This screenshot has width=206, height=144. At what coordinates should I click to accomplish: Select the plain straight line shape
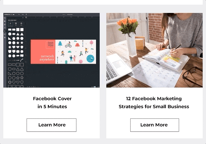10,60
